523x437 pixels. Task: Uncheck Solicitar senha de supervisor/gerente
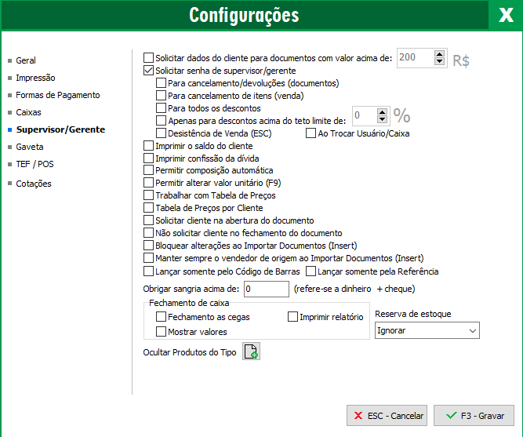[149, 70]
